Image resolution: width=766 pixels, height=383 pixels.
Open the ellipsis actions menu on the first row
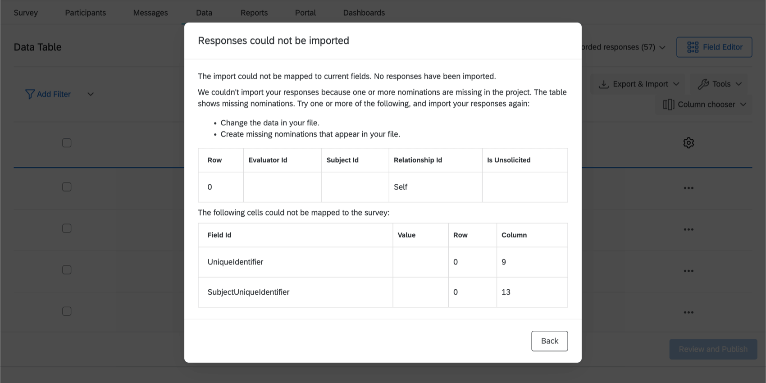688,188
